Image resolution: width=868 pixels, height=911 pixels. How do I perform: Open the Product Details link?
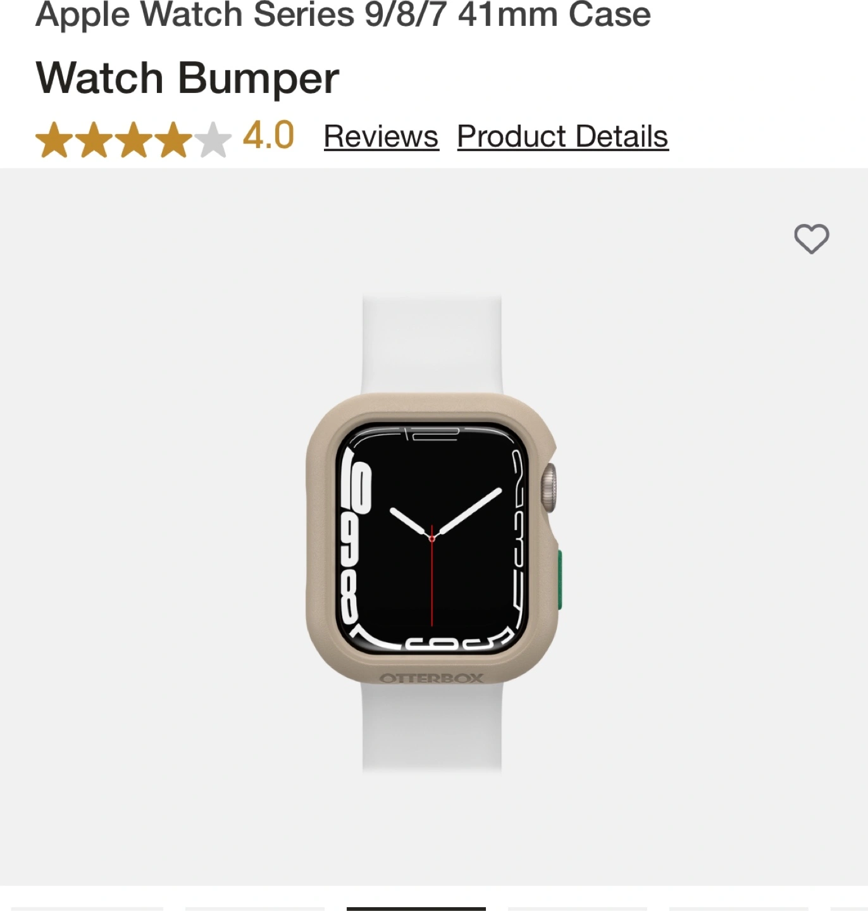pos(562,137)
